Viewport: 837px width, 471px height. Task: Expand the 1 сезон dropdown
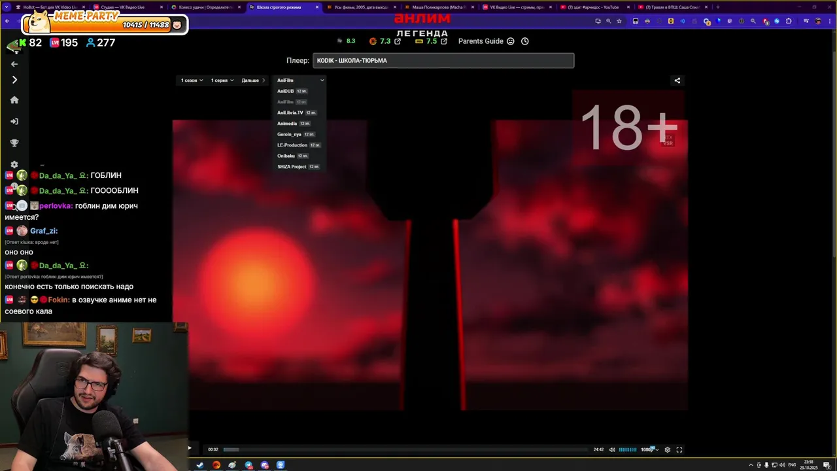click(192, 80)
